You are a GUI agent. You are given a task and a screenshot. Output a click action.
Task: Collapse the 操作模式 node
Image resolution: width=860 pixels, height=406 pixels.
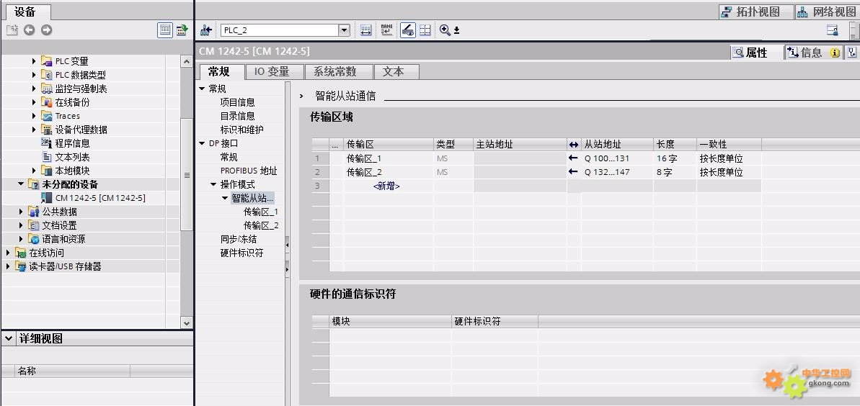tap(213, 185)
